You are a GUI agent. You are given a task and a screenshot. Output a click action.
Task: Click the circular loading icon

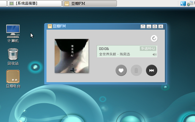pos(154,38)
